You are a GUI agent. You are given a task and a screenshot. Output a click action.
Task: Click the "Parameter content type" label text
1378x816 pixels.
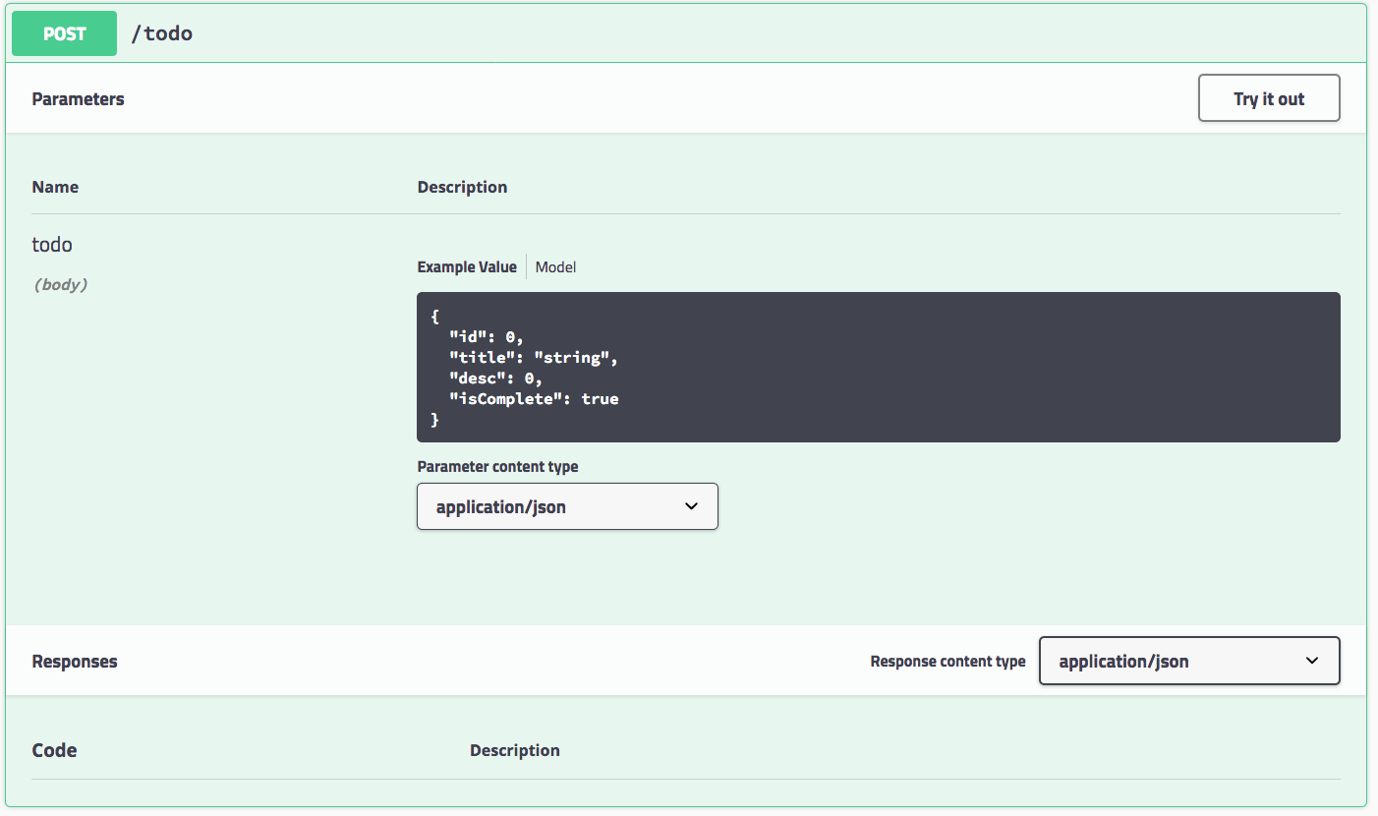pos(497,466)
